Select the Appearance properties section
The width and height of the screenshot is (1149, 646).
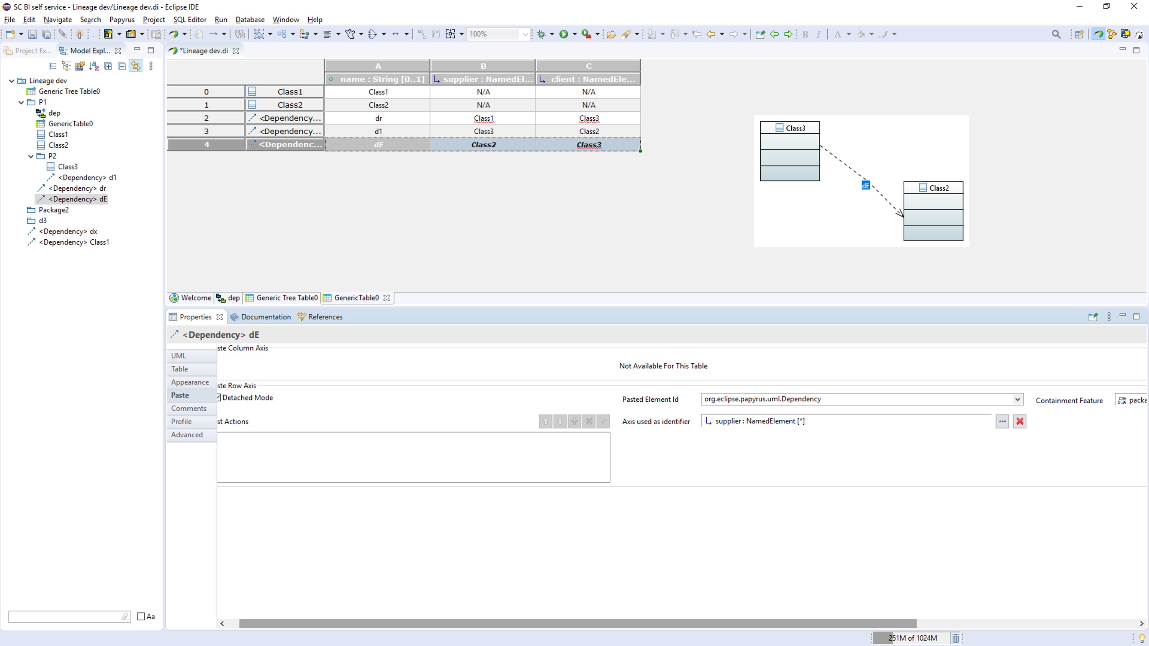tap(192, 382)
